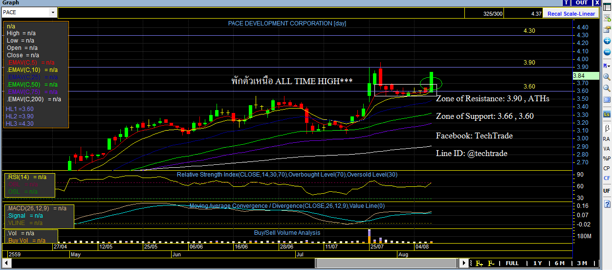Select the %P sidebar tool
The height and width of the screenshot is (270, 612).
click(607, 158)
